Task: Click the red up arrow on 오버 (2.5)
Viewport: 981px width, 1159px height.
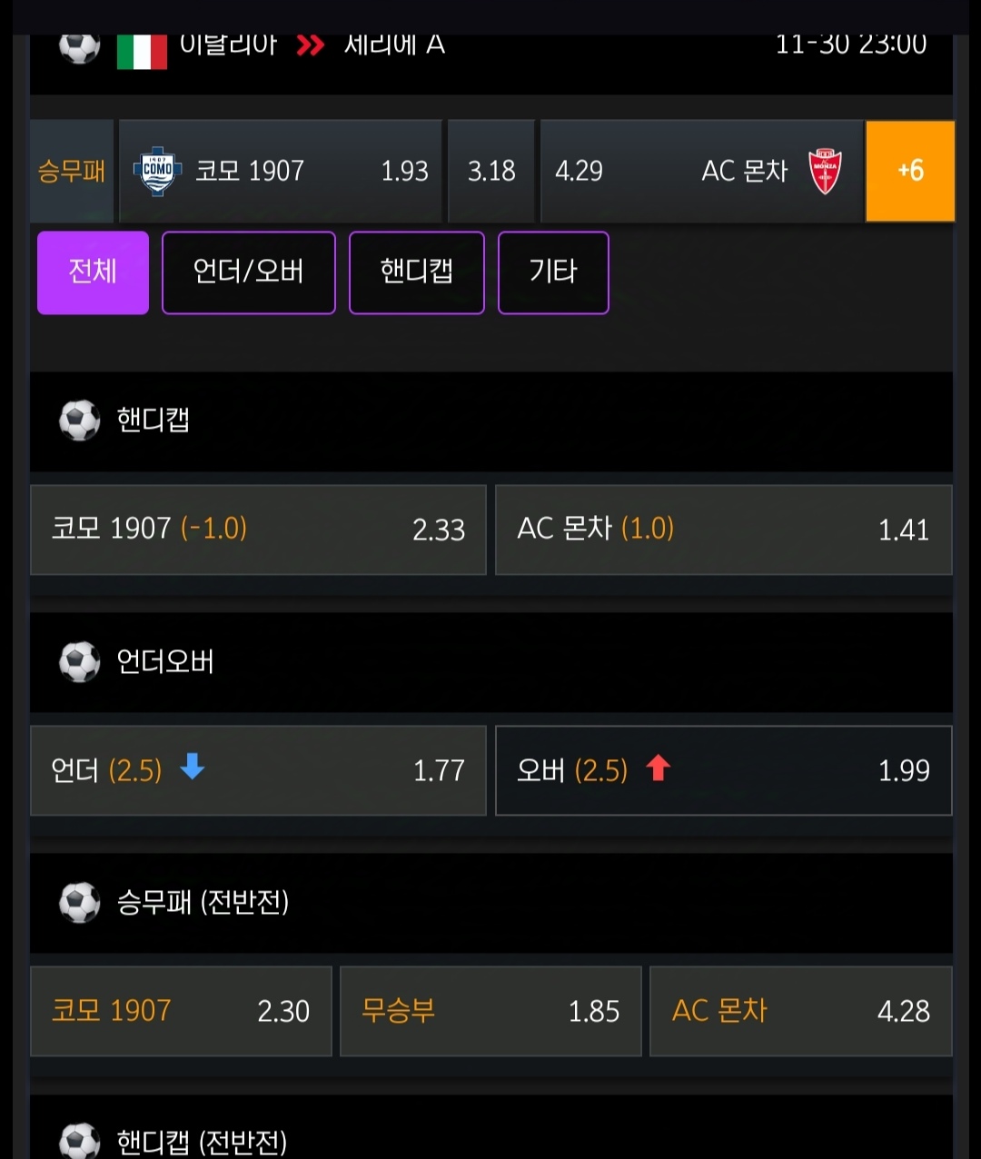Action: pyautogui.click(x=659, y=768)
